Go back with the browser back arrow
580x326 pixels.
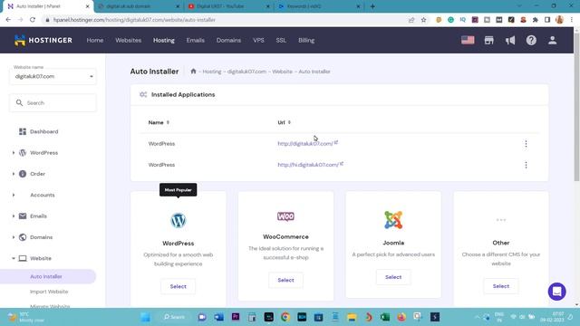point(8,20)
